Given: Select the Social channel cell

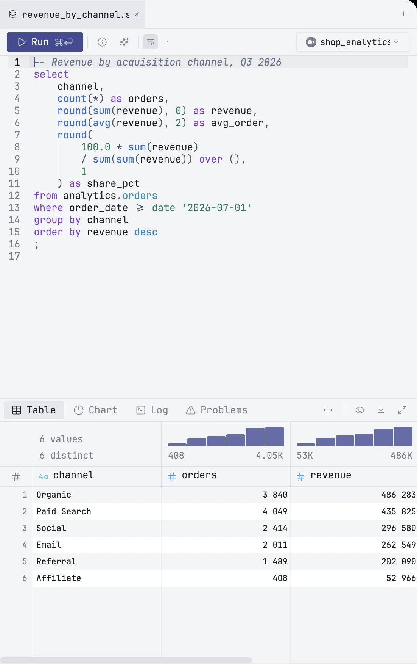Looking at the screenshot, I should tap(97, 528).
